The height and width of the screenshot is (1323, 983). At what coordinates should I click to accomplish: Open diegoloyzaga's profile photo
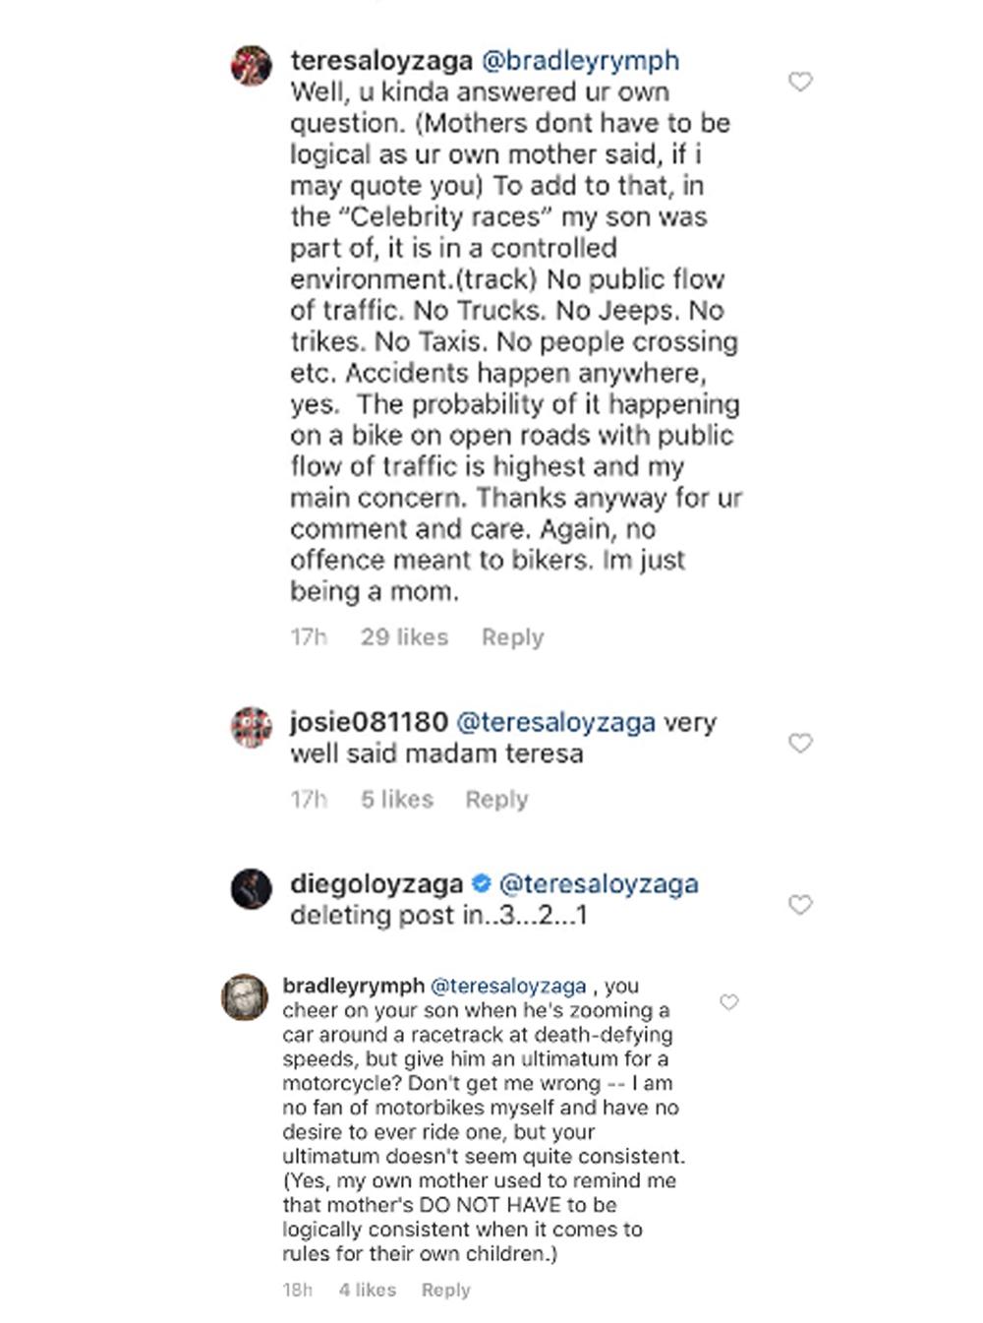tap(251, 889)
